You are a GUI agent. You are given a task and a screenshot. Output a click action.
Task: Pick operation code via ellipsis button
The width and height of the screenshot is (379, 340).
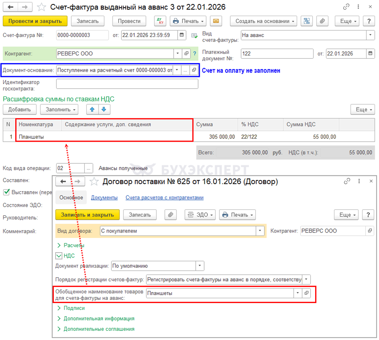tap(88, 168)
